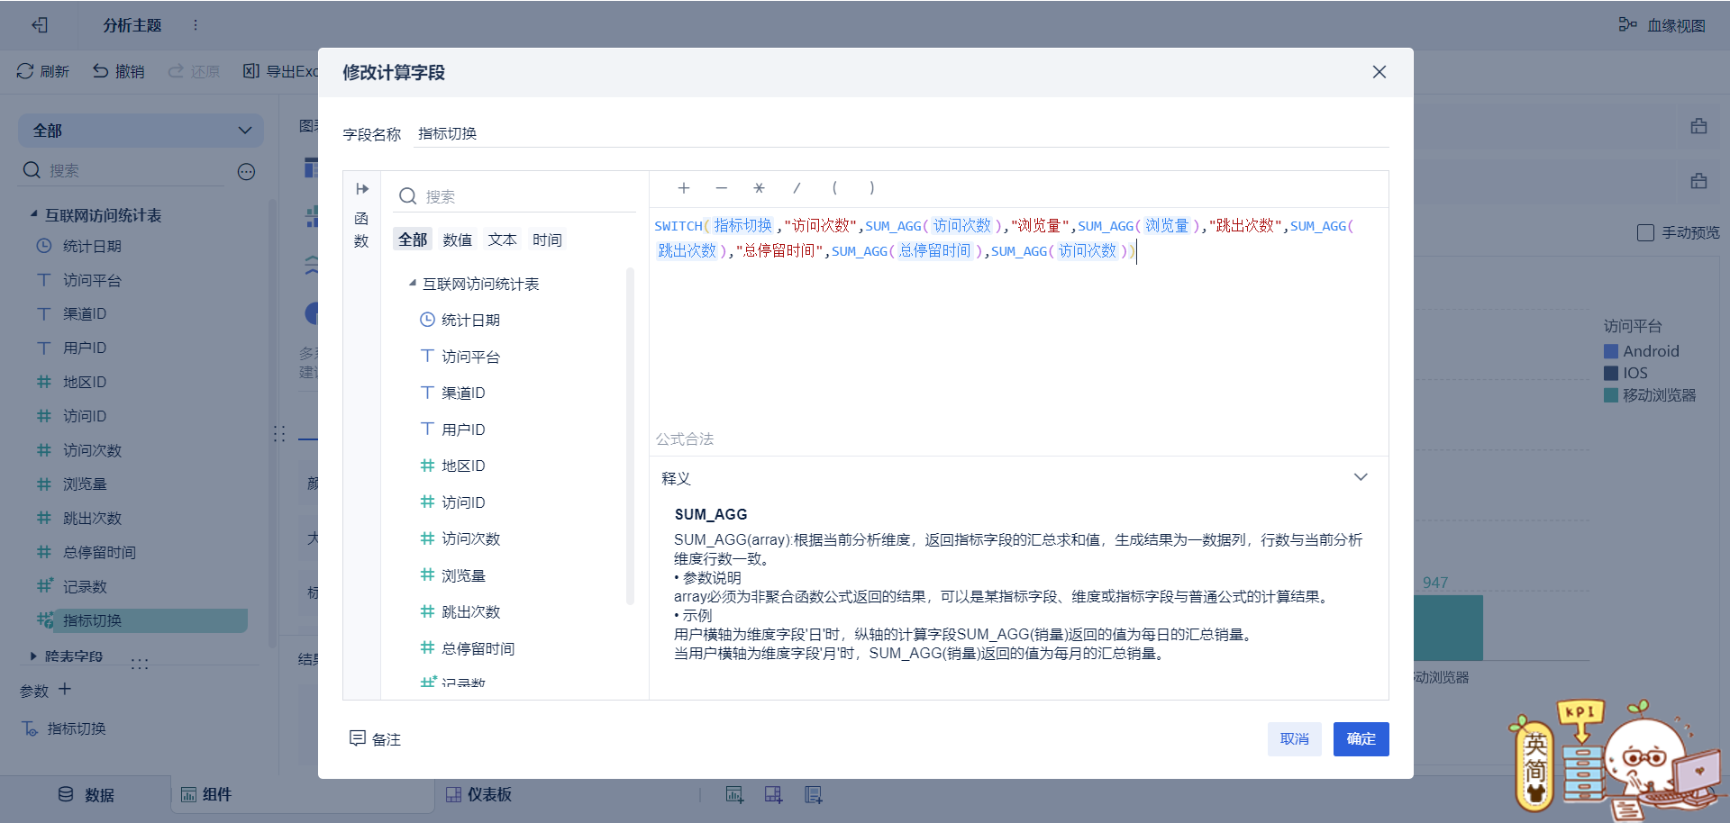Click the back/exit icon beside 分析主题
Screen dimensions: 1730x823
click(x=40, y=25)
